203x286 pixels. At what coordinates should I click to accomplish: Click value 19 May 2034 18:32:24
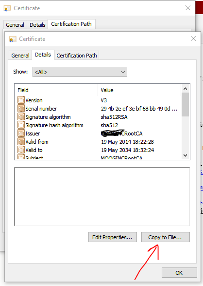tap(127, 150)
